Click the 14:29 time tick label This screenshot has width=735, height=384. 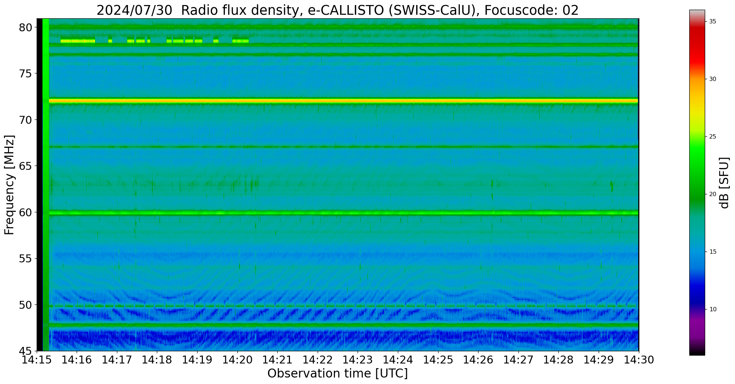coord(599,360)
